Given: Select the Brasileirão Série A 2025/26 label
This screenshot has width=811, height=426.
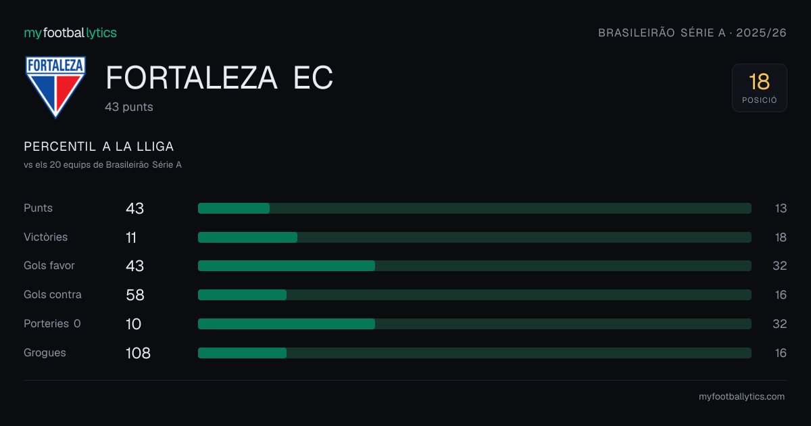Looking at the screenshot, I should click(693, 32).
